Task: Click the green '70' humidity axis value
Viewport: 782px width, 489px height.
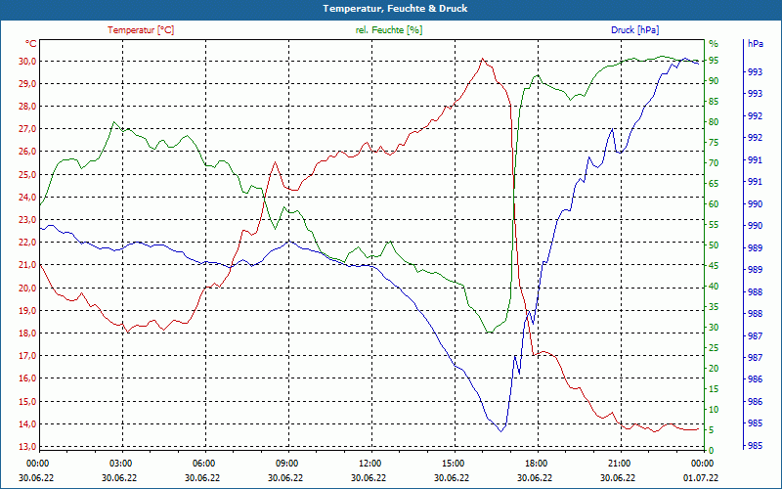Action: point(714,163)
